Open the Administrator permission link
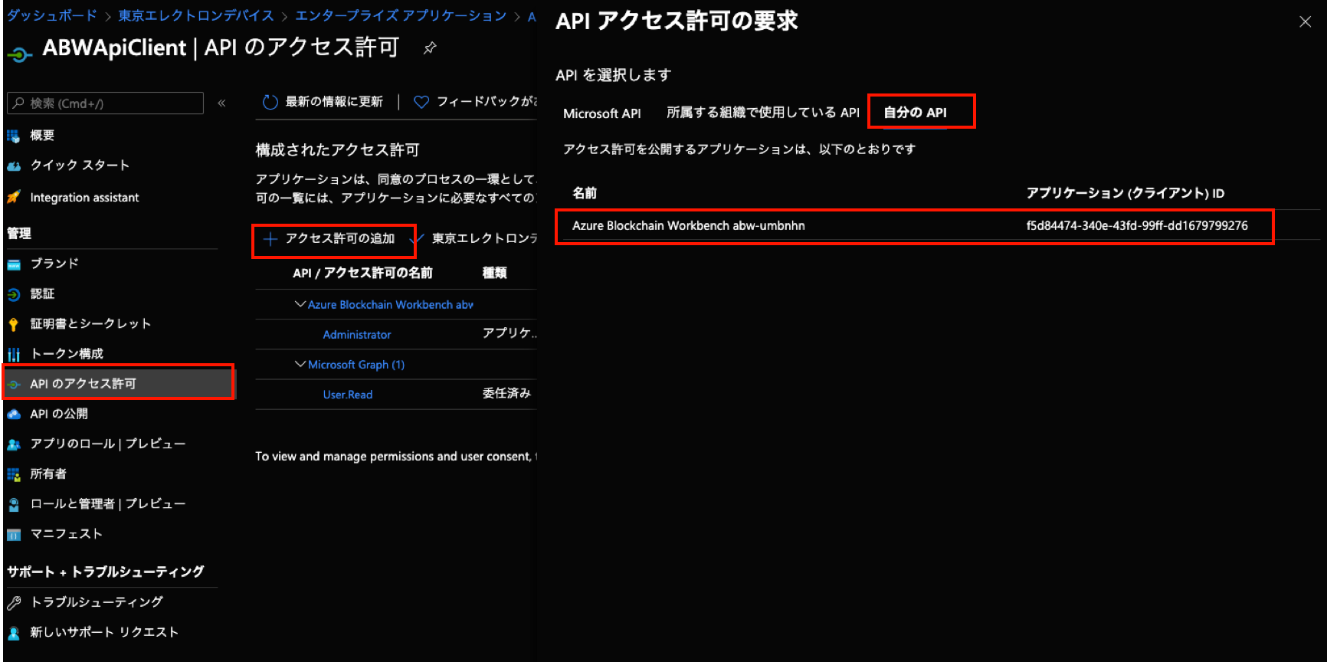 (357, 335)
